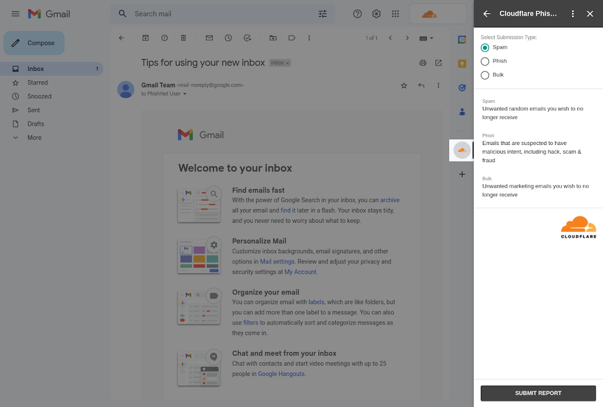Open the Move to folder icon

(273, 38)
